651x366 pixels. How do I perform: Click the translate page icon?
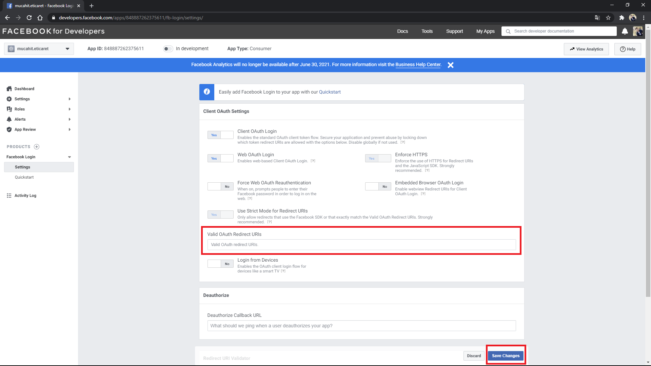click(x=597, y=18)
